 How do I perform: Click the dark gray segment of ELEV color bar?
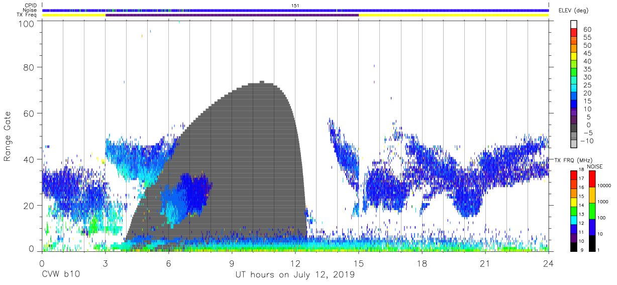(x=574, y=129)
